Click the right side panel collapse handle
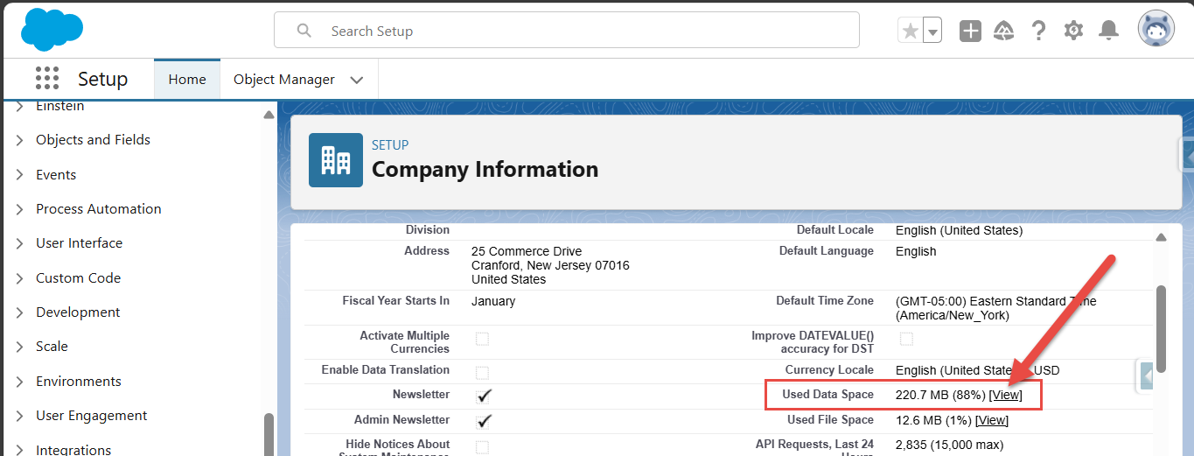1194x456 pixels. point(1147,375)
